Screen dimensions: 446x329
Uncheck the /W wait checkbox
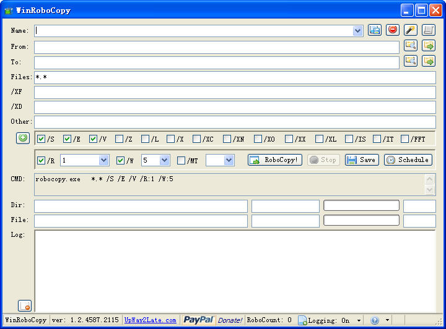120,160
